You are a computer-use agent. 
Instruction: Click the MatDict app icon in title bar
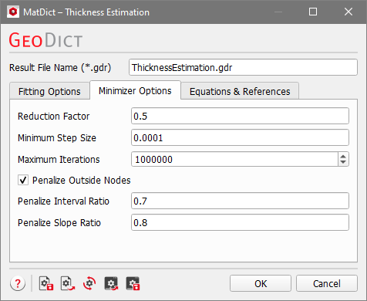click(13, 12)
